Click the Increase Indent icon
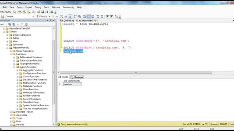The height and width of the screenshot is (131, 234). tap(111, 16)
